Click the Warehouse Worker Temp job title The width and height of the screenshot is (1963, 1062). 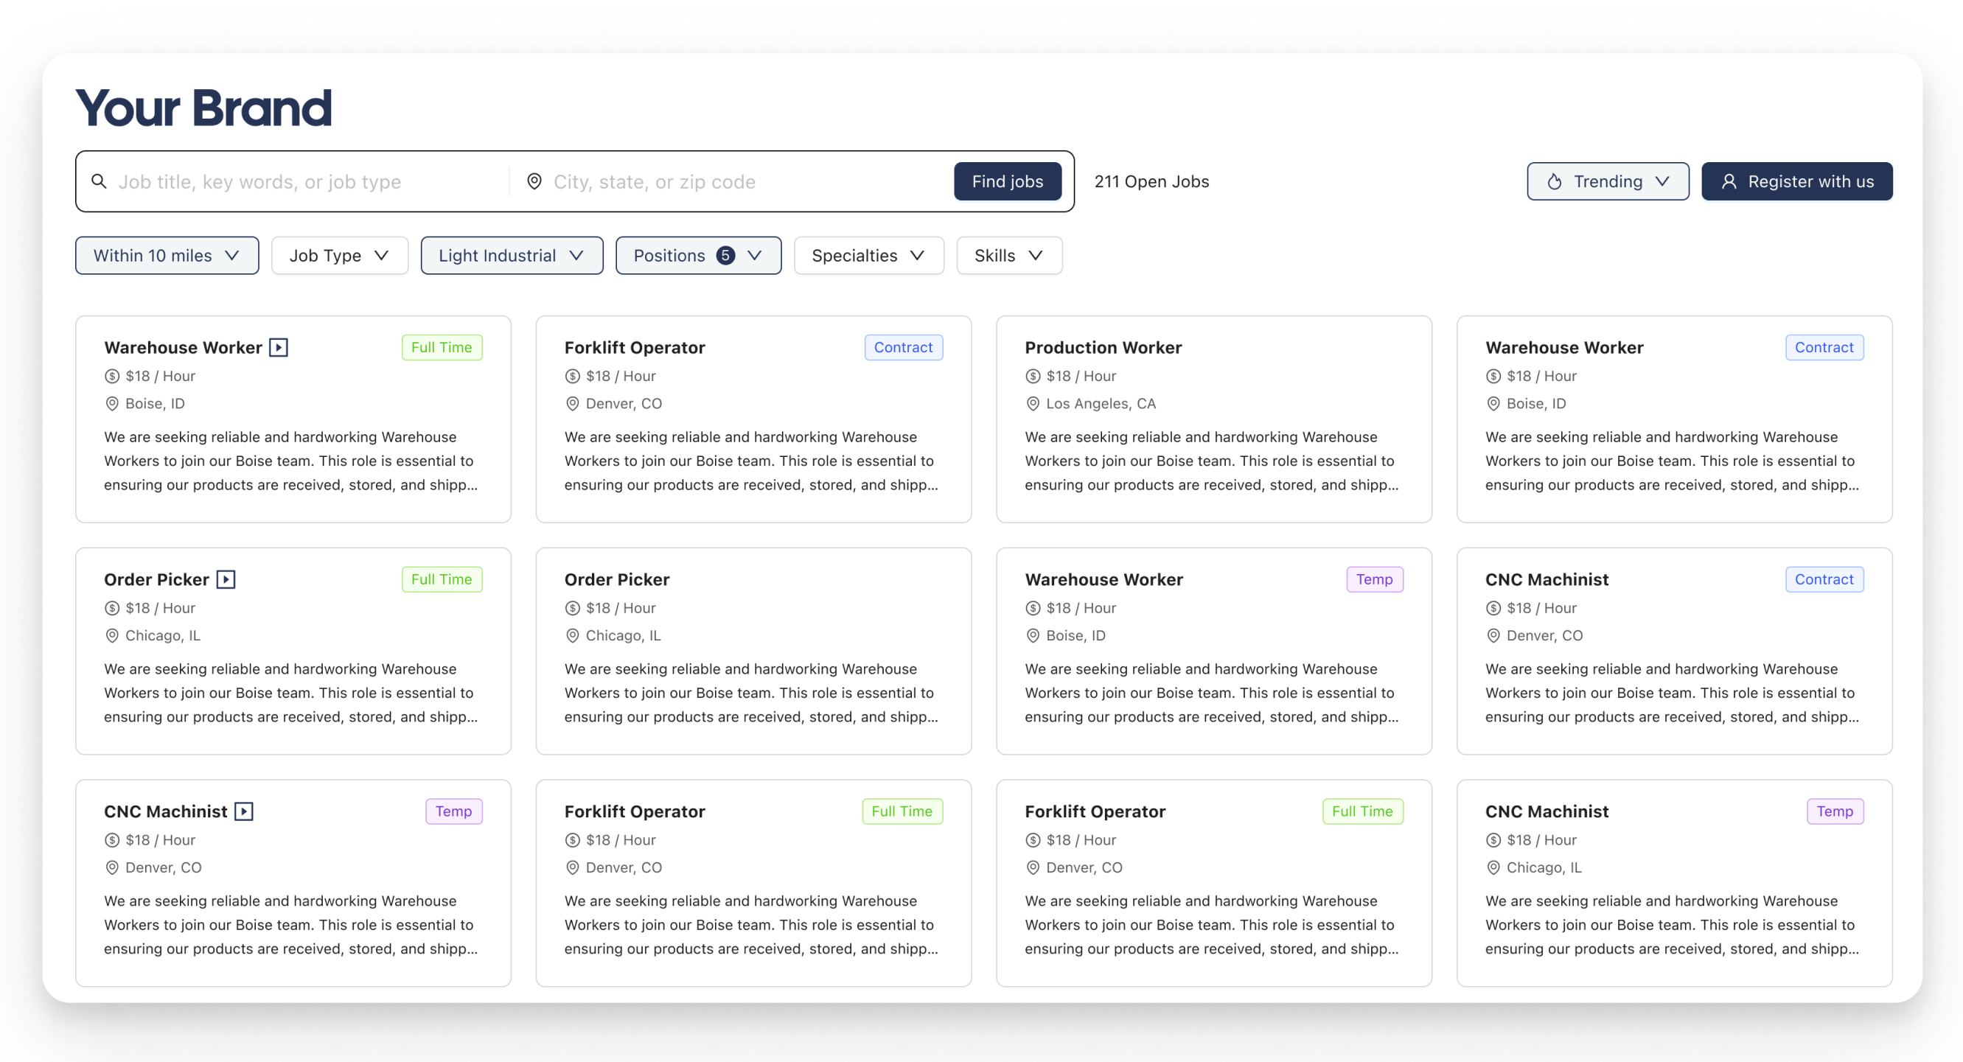coord(1103,579)
